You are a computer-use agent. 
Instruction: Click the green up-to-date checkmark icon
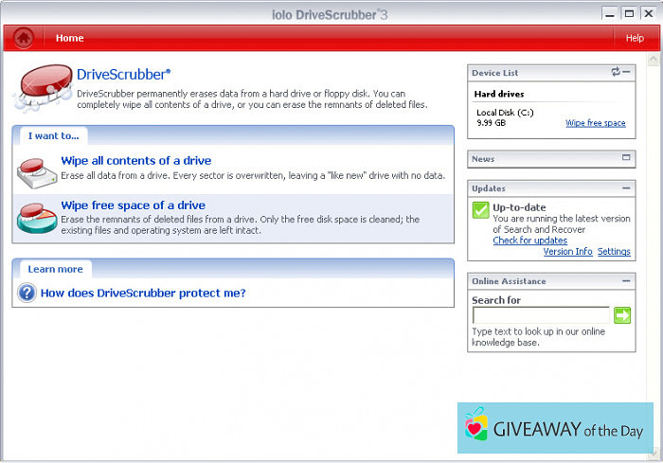(481, 210)
